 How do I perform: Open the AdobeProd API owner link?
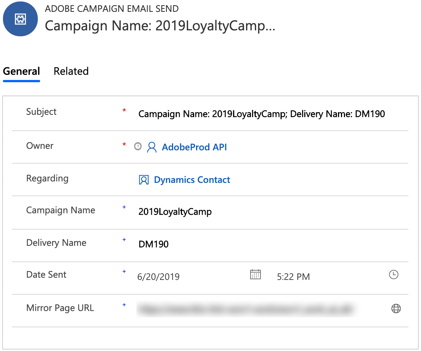tap(194, 147)
